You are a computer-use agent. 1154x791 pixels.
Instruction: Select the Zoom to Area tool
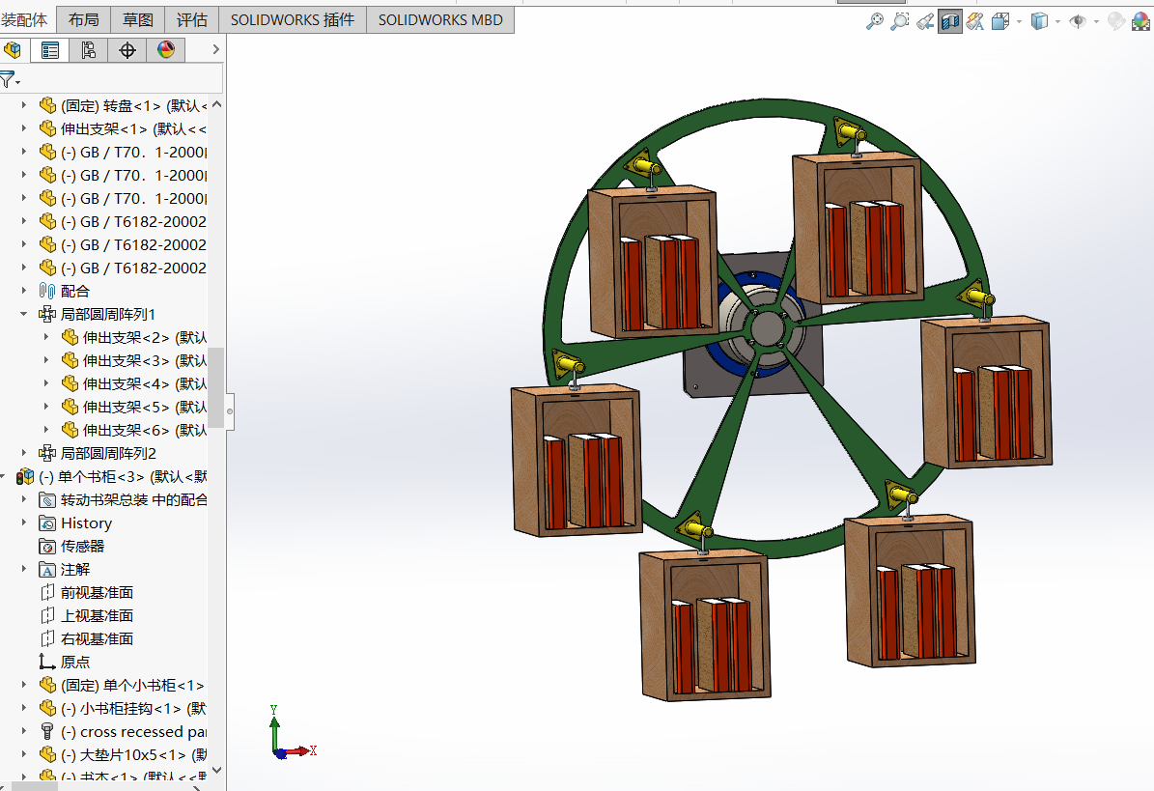click(x=900, y=21)
